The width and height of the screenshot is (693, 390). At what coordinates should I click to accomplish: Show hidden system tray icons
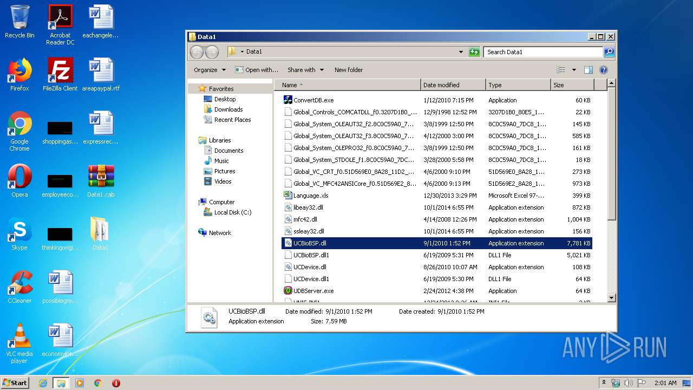(604, 382)
